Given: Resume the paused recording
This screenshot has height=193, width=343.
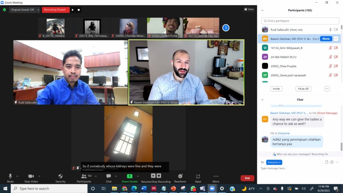Looking at the screenshot, I should click(73, 10).
